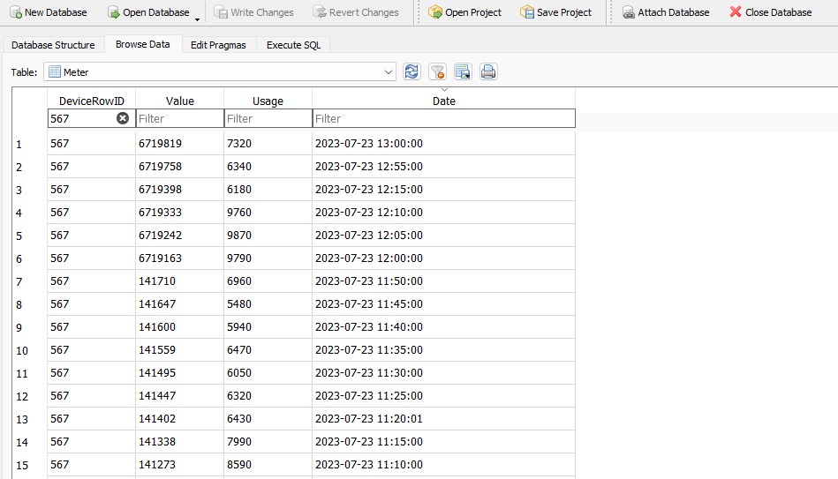
Task: Clear the DeviceRowID filter with X icon
Action: [x=123, y=118]
